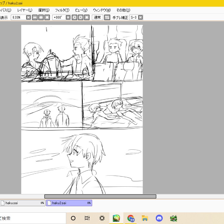Zoom out with the minus button
224x224 pixels.
[x=35, y=17]
